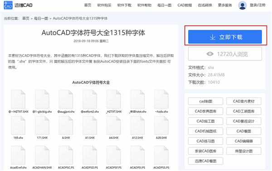Click the A4.SHX file icon
Image resolution: width=272 pixels, height=171 pixels.
114,125
